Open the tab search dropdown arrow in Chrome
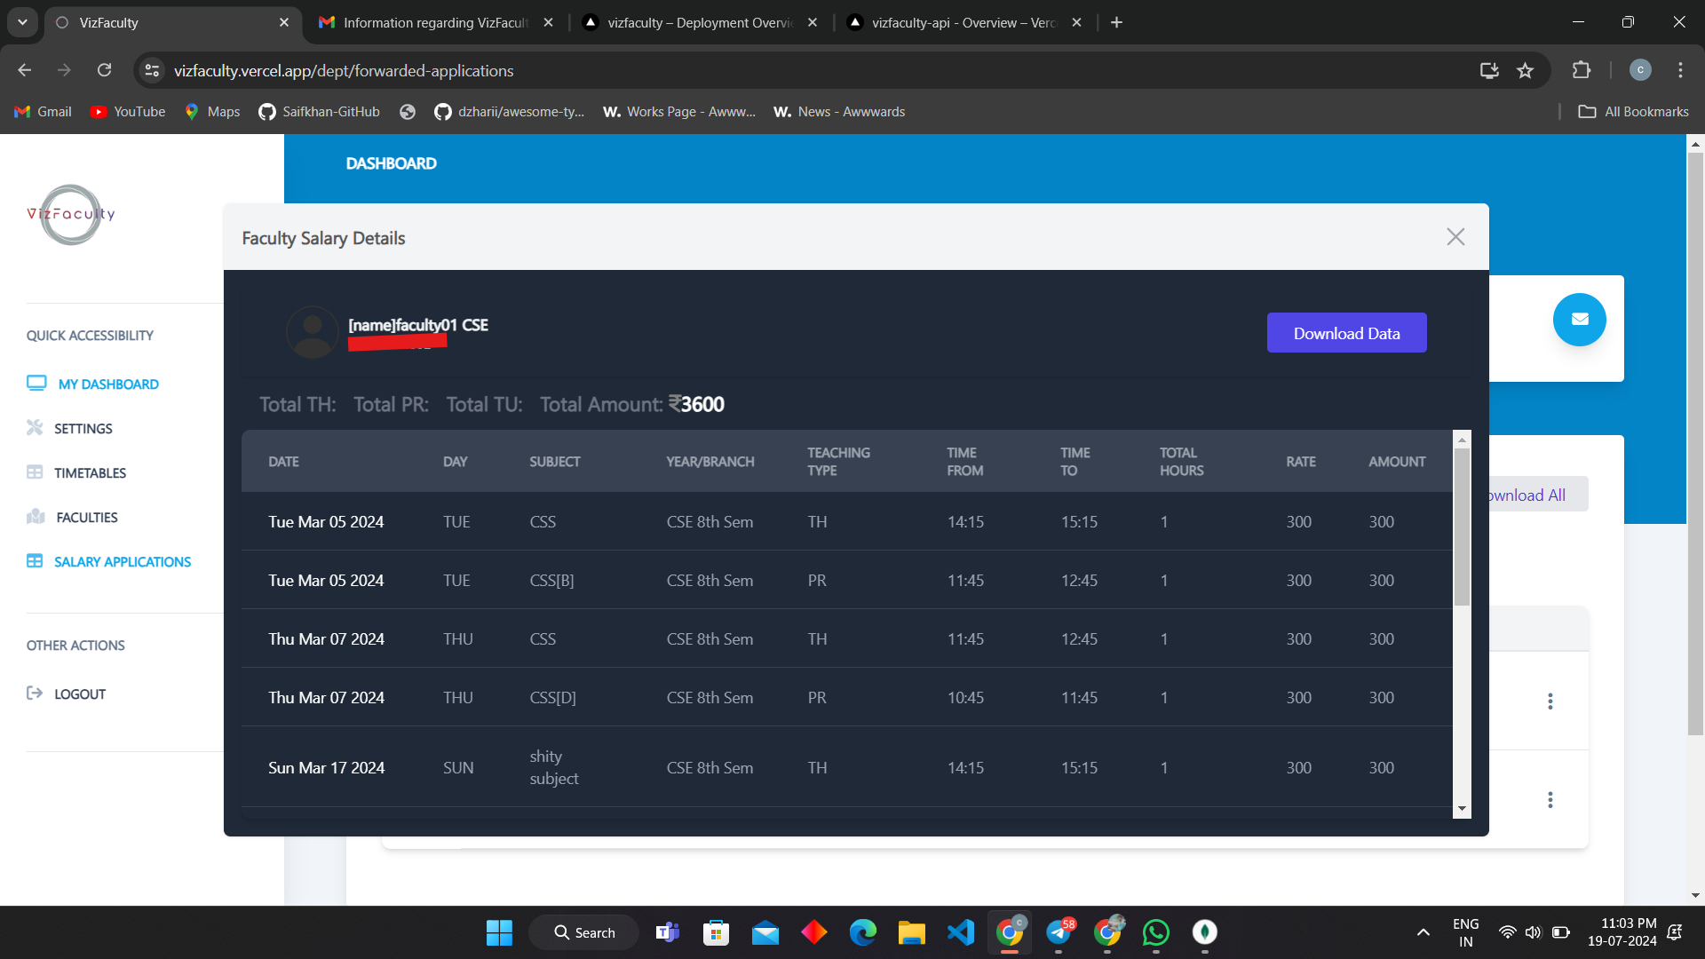 click(x=22, y=22)
